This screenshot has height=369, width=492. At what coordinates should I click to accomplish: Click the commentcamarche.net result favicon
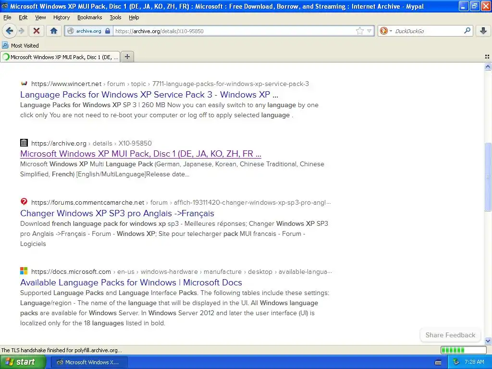[24, 201]
